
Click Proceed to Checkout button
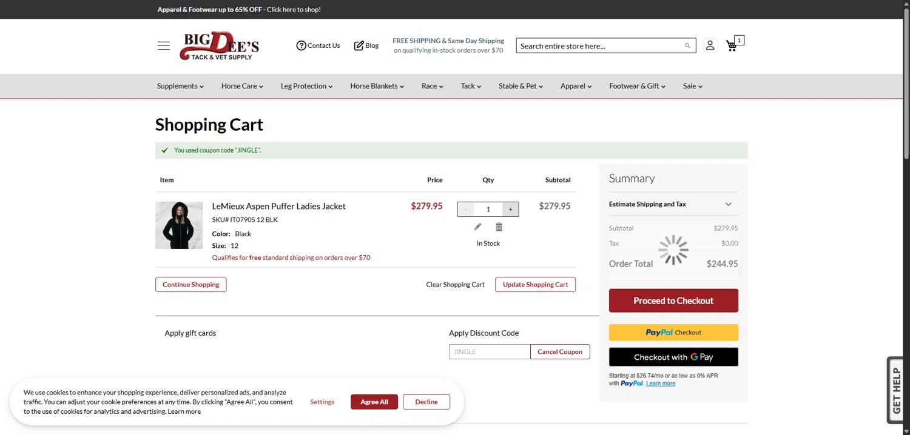pos(673,301)
